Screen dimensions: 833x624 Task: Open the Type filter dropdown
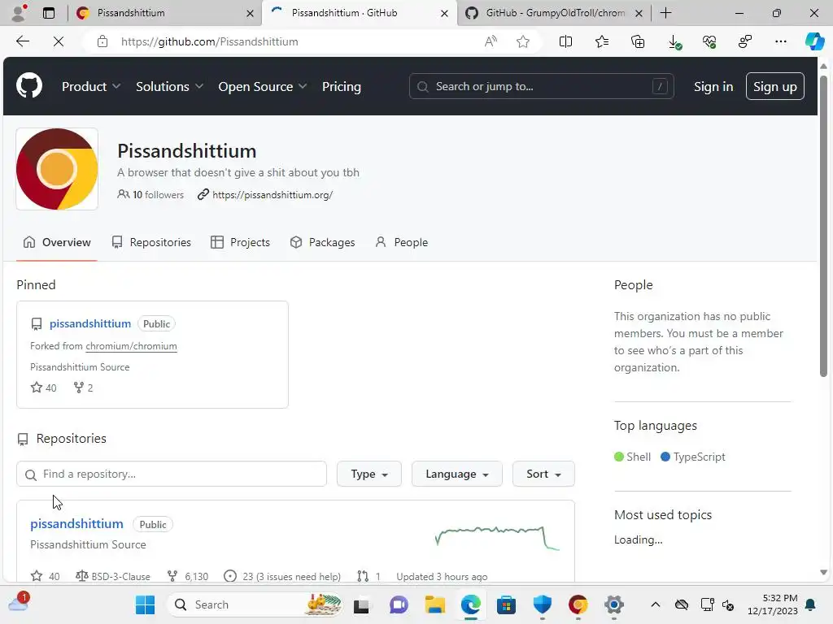coord(369,474)
